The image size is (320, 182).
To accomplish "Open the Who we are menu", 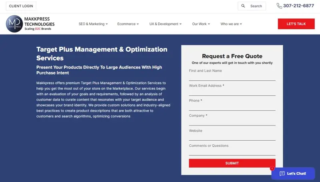I will (x=231, y=24).
